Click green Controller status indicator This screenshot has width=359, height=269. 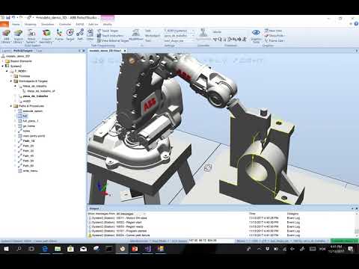click(x=344, y=241)
